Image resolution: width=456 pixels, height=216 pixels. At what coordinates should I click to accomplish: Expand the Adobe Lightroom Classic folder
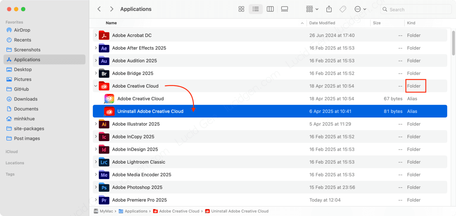(96, 162)
